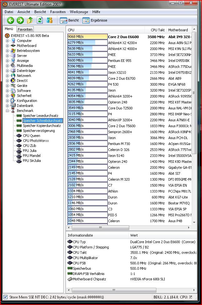The height and width of the screenshot is (305, 202).
Task: Select FPU SinJulia benchmark
Action: point(32,161)
